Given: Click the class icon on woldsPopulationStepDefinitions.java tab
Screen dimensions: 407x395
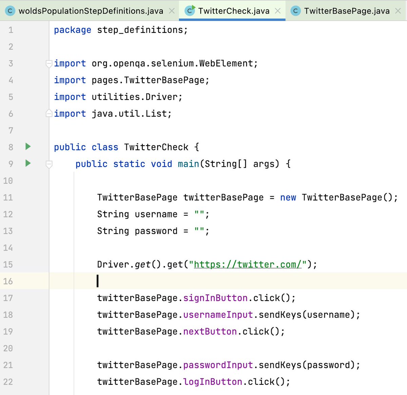Looking at the screenshot, I should [x=10, y=11].
